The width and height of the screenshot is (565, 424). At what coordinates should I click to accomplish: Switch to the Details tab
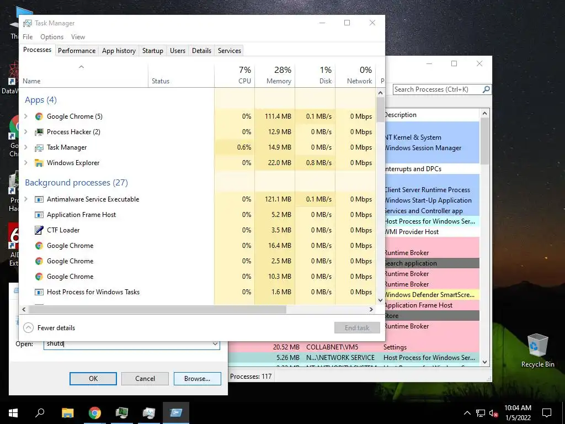201,51
